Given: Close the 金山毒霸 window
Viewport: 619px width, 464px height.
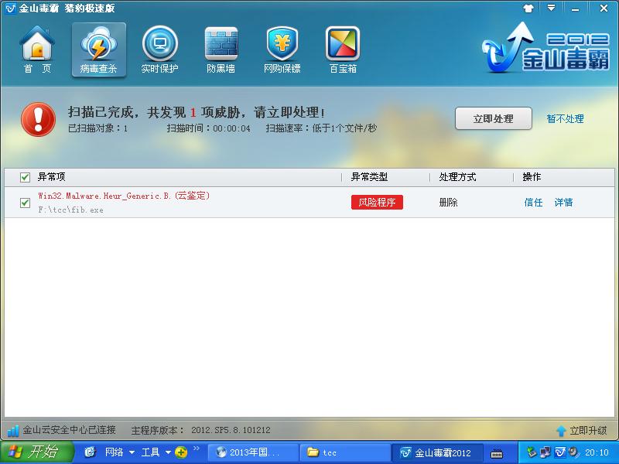Looking at the screenshot, I should point(604,8).
